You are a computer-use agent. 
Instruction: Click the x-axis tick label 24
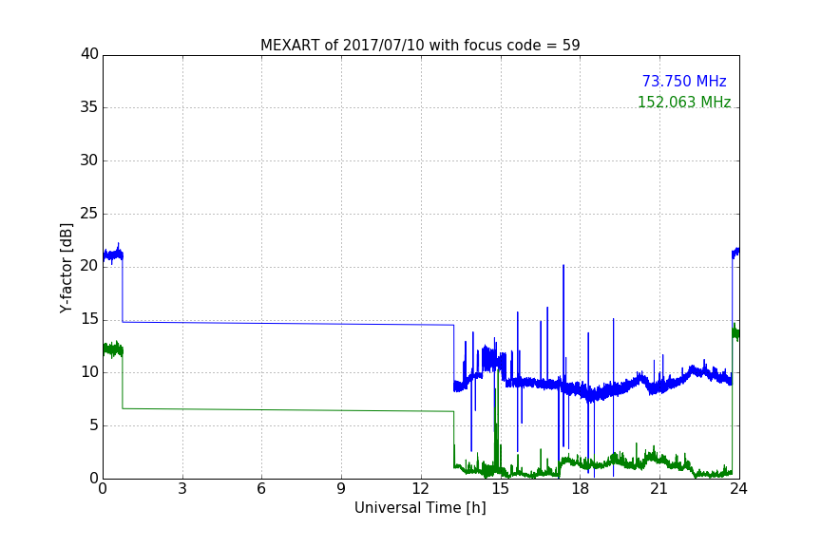click(x=738, y=489)
